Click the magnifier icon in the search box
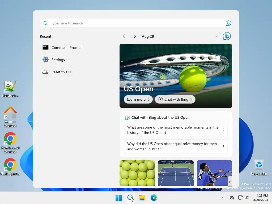The image size is (272, 204). click(x=46, y=23)
